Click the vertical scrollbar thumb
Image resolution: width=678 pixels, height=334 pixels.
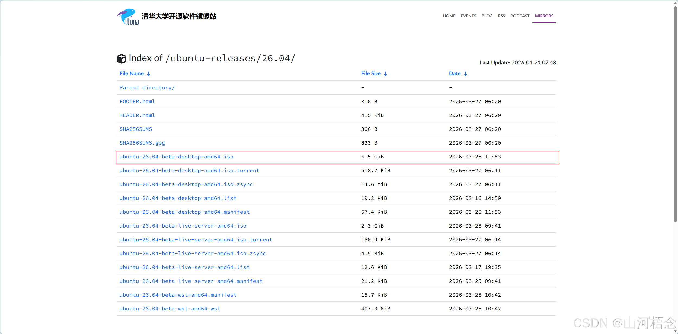pos(675,114)
